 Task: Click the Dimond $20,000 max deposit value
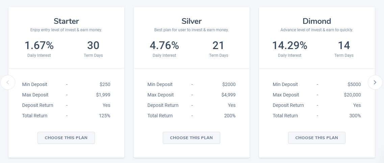tap(352, 95)
